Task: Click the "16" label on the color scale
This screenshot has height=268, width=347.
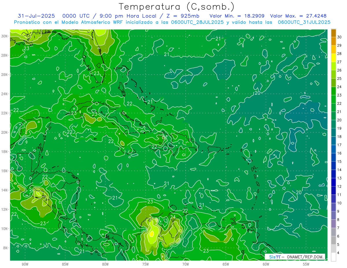Action: (x=339, y=153)
